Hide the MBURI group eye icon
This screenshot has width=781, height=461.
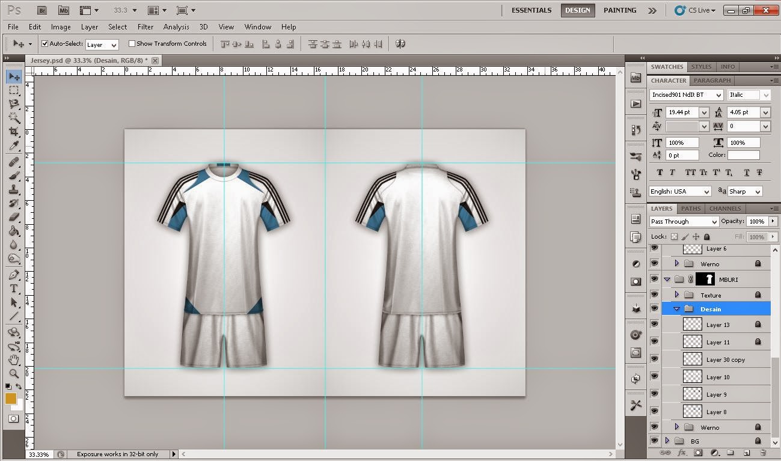tap(654, 279)
